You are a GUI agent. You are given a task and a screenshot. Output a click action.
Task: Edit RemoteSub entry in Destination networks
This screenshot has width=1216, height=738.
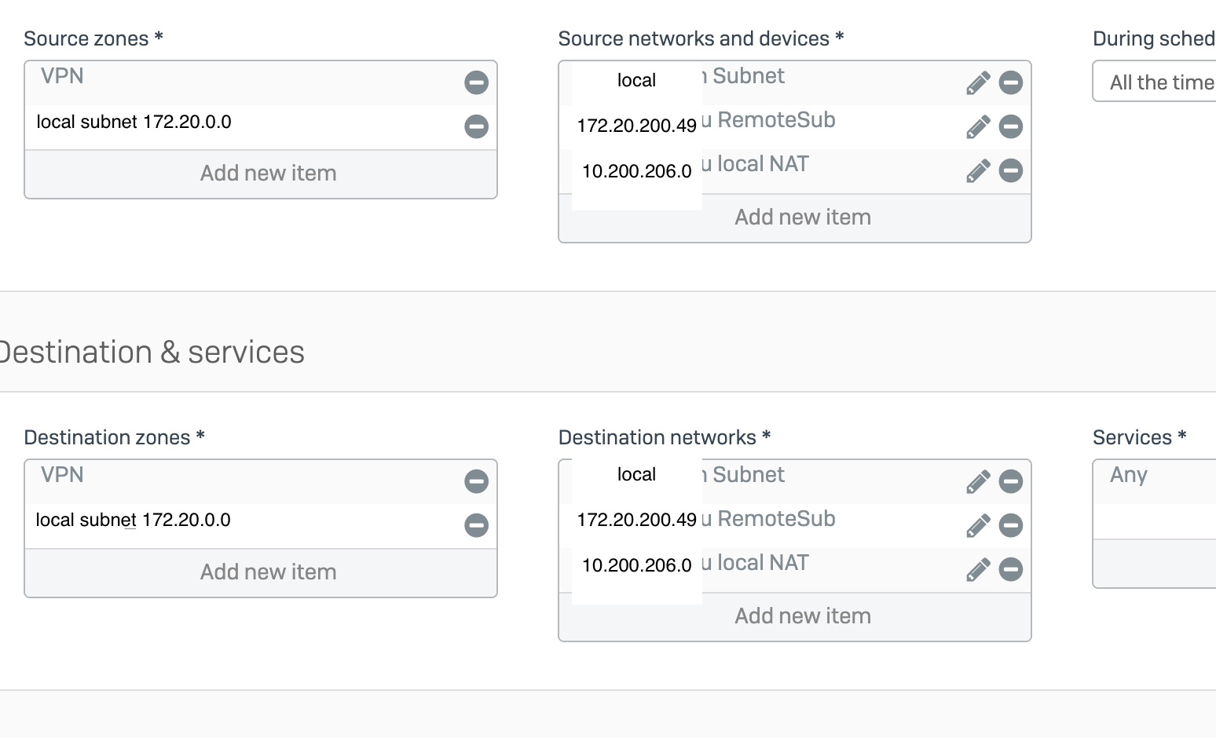(x=977, y=525)
